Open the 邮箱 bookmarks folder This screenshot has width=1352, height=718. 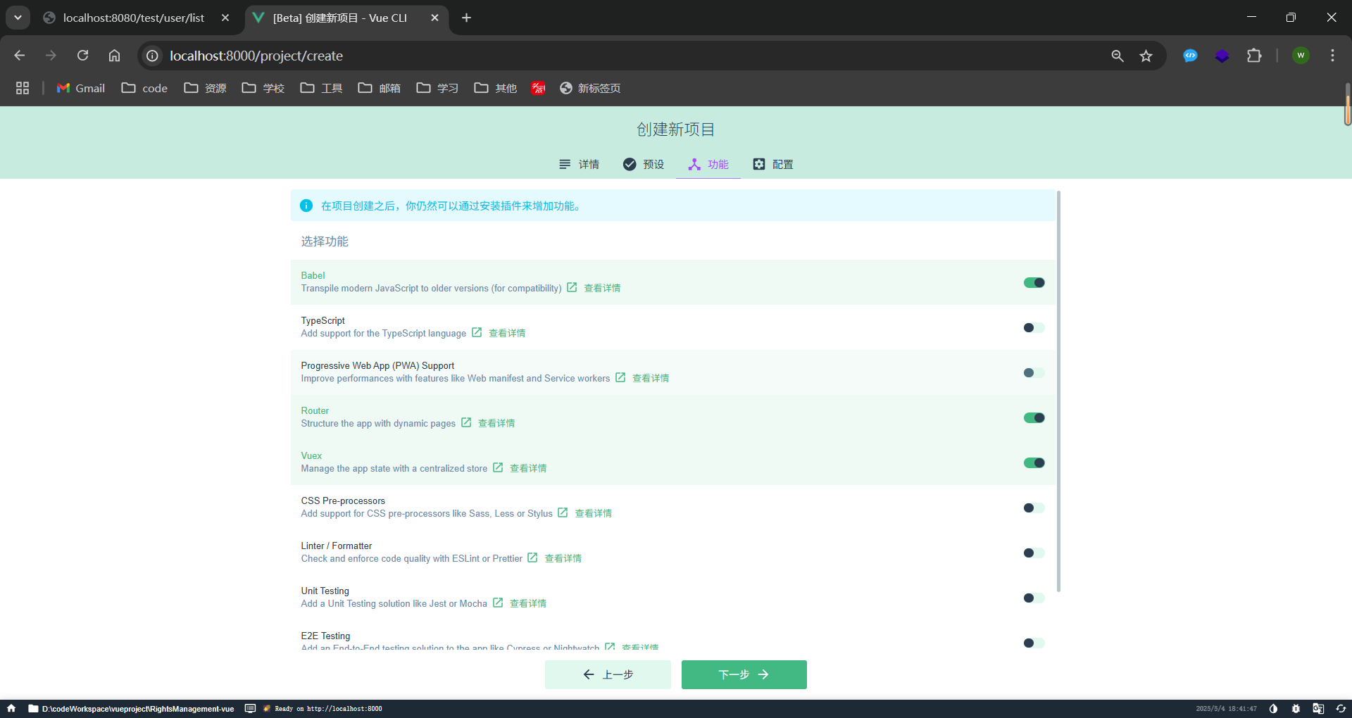pos(379,88)
